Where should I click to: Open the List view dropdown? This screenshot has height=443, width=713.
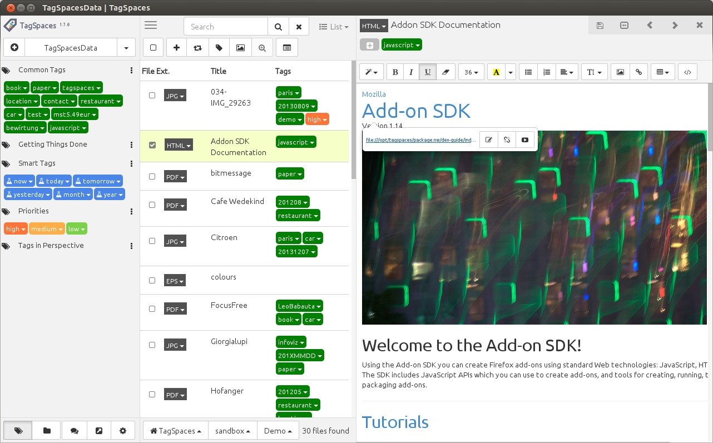pyautogui.click(x=334, y=27)
